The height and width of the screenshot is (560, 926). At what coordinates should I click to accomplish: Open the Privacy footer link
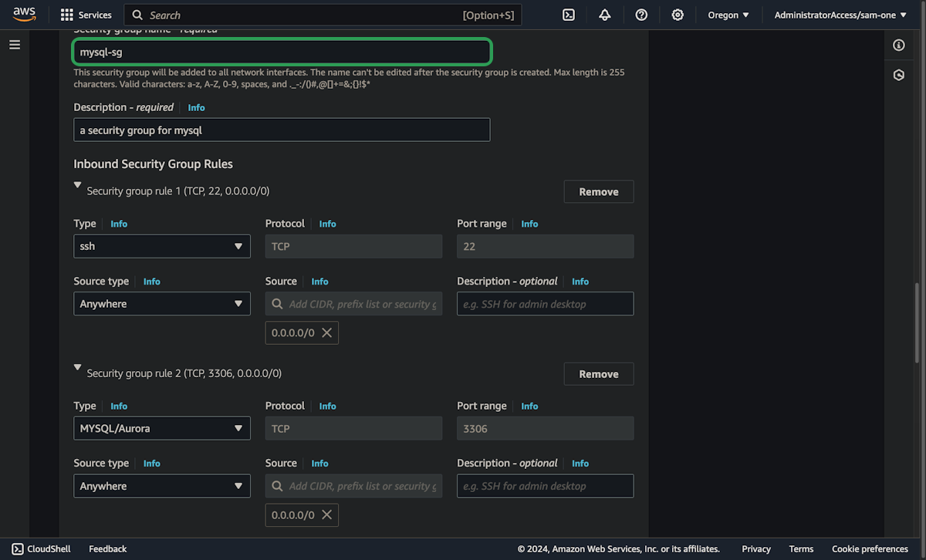[x=756, y=549]
